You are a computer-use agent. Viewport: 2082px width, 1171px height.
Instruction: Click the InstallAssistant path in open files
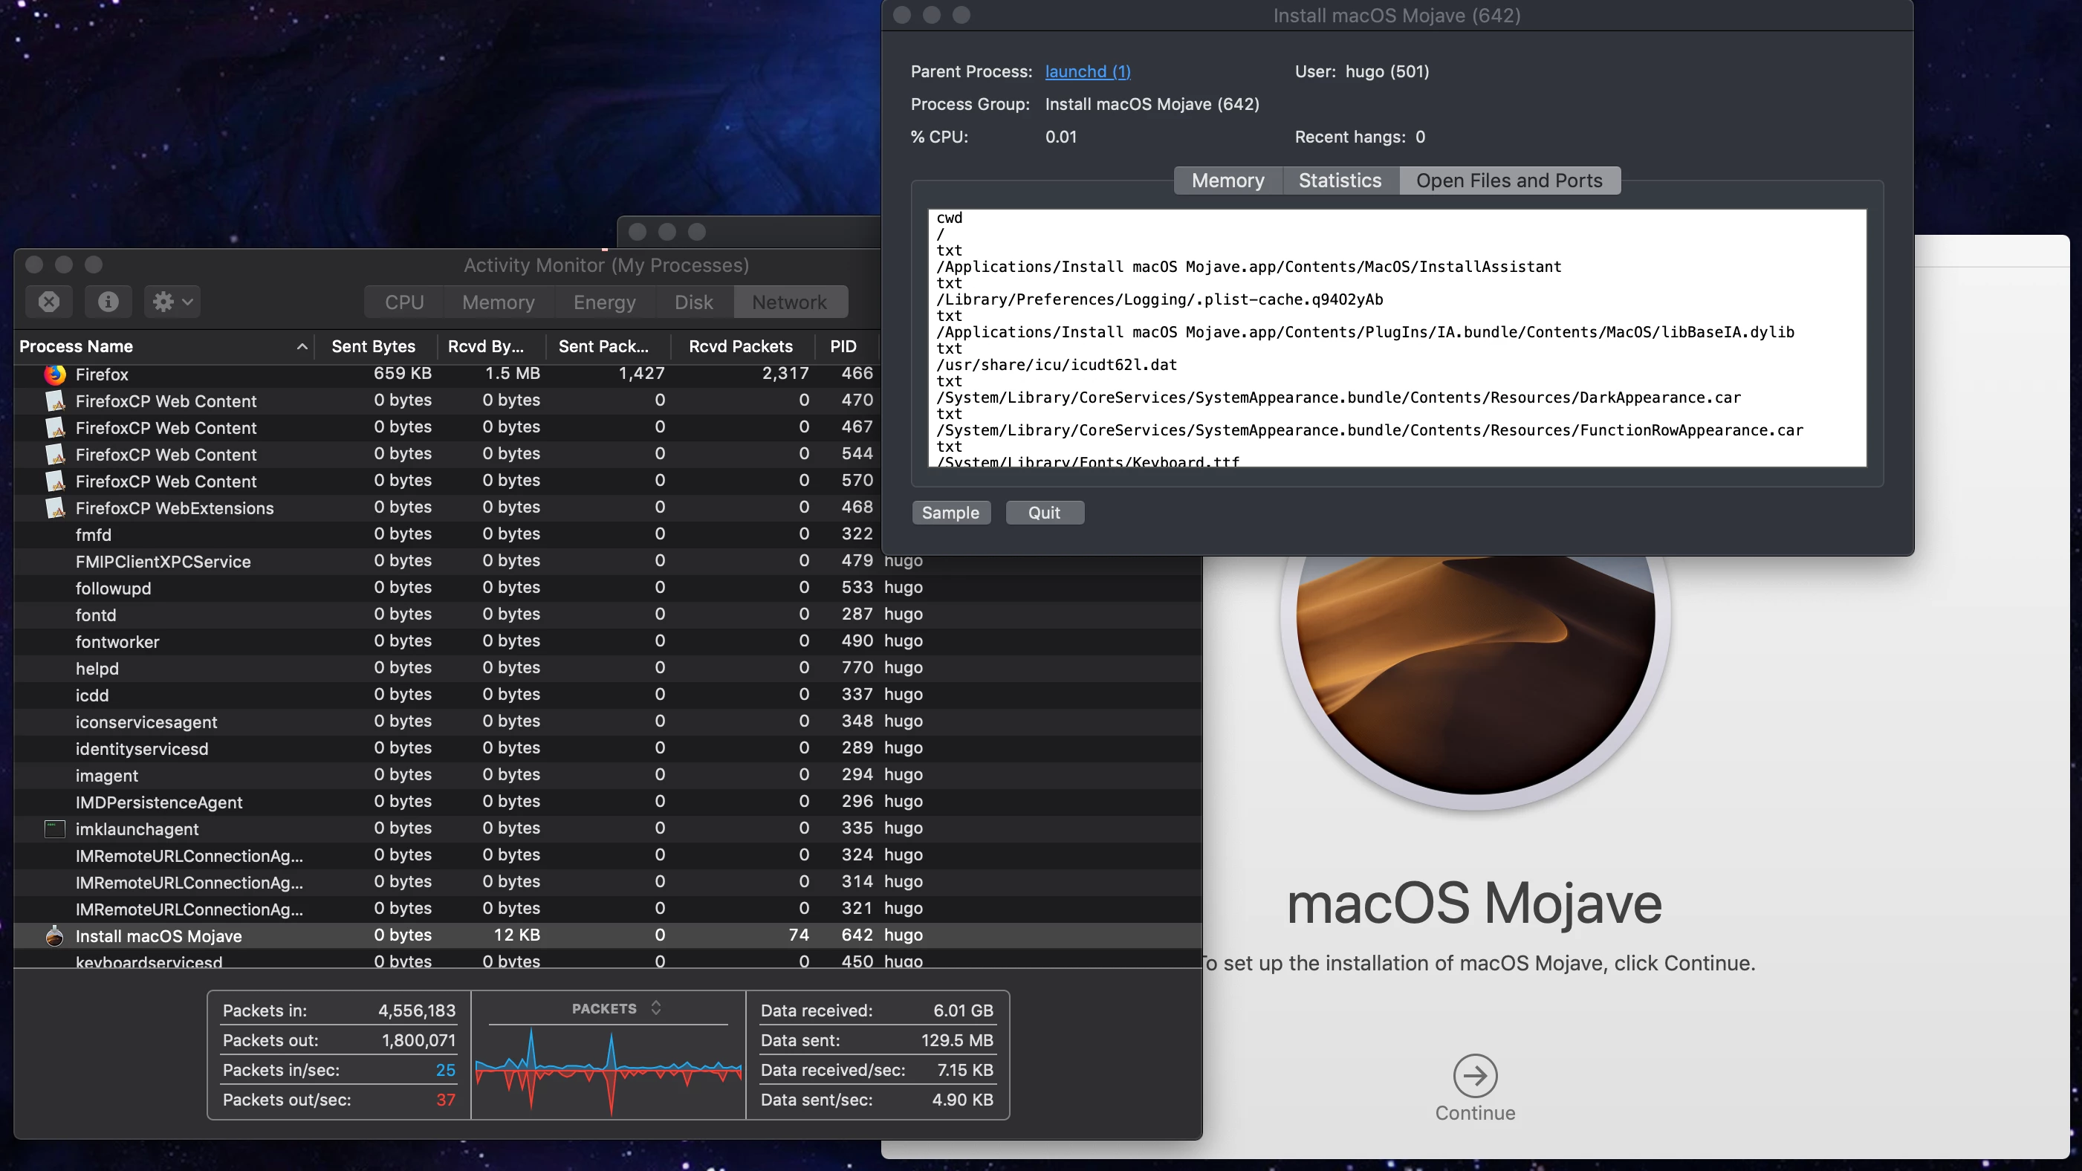[x=1249, y=267]
